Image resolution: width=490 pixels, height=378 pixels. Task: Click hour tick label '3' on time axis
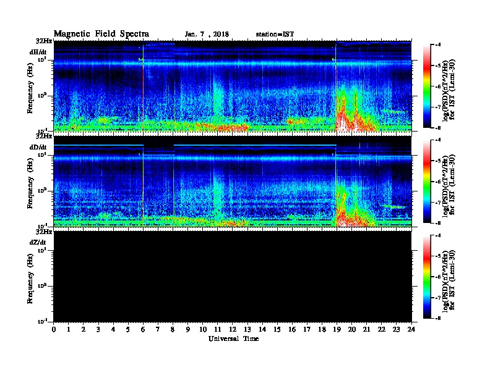[x=98, y=330]
